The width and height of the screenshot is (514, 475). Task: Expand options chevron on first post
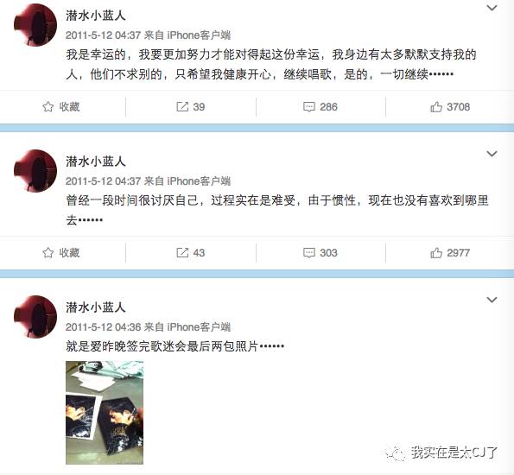pos(492,8)
